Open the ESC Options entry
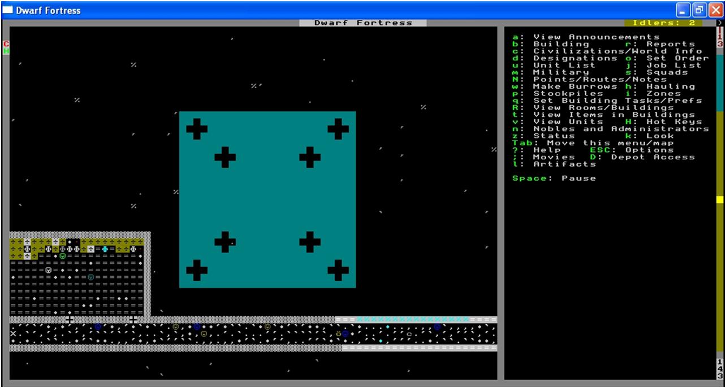The image size is (726, 388). pyautogui.click(x=632, y=150)
